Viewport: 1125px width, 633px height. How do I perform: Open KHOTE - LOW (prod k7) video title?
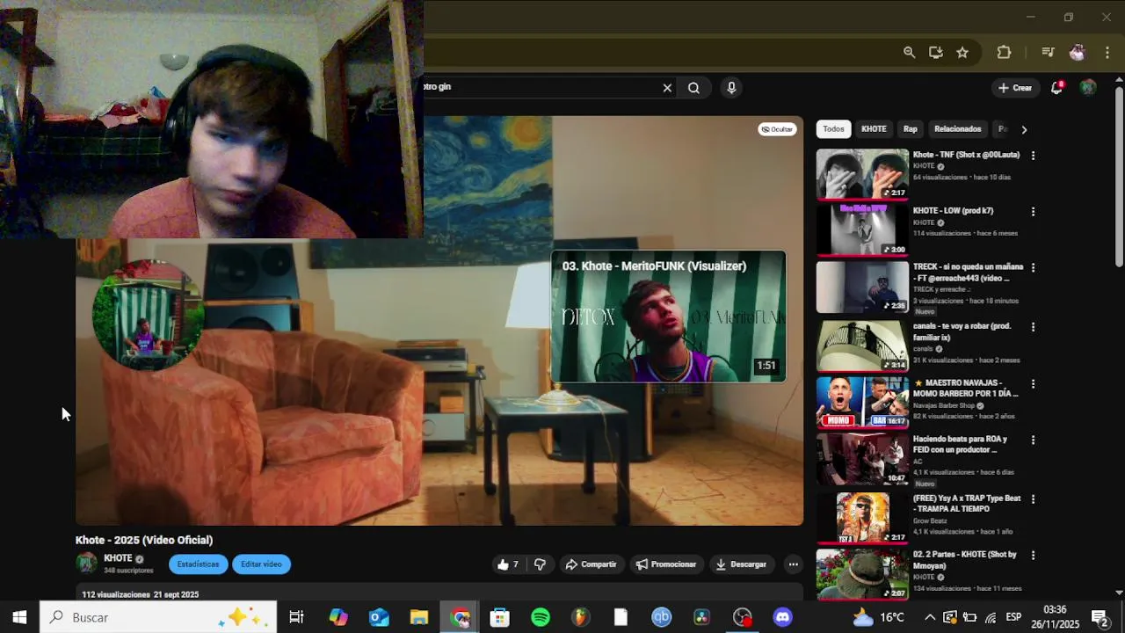tap(953, 211)
